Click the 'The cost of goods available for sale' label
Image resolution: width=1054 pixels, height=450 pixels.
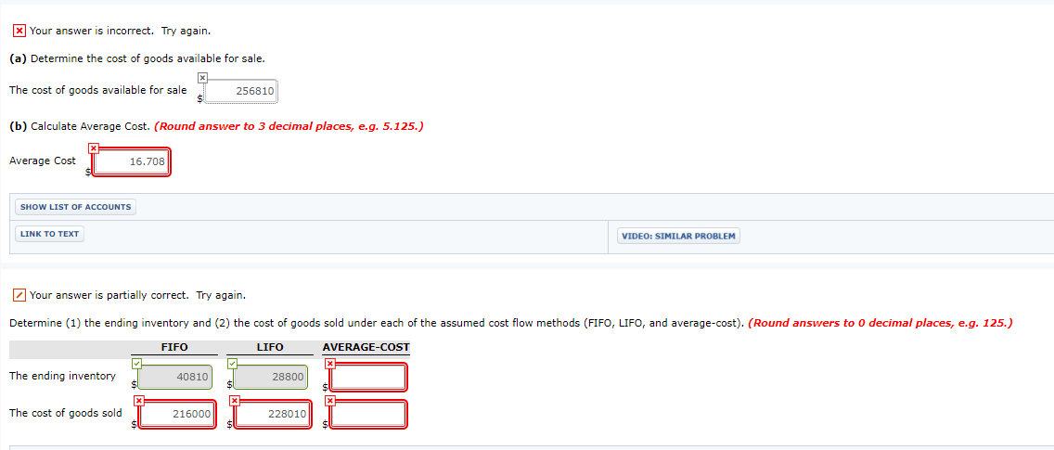point(98,90)
